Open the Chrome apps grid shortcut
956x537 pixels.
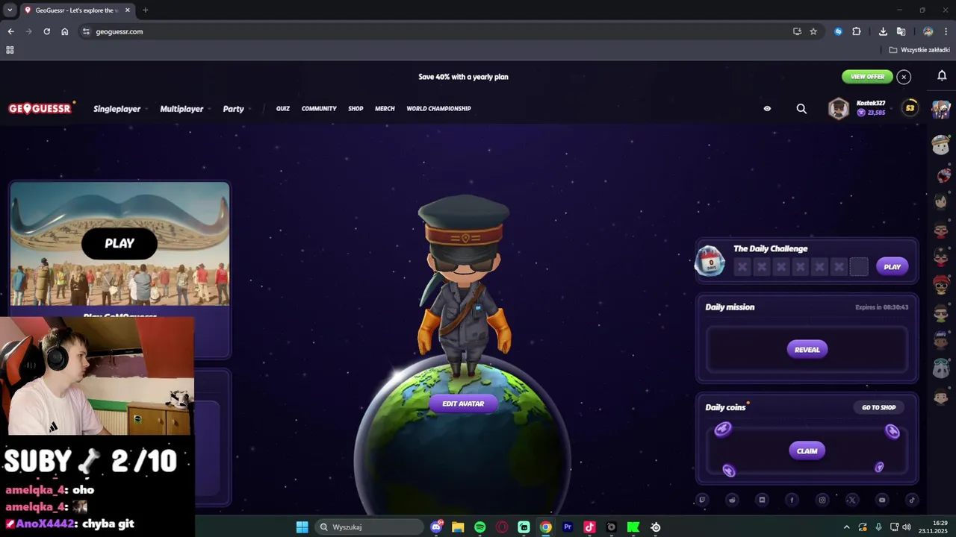click(x=10, y=50)
